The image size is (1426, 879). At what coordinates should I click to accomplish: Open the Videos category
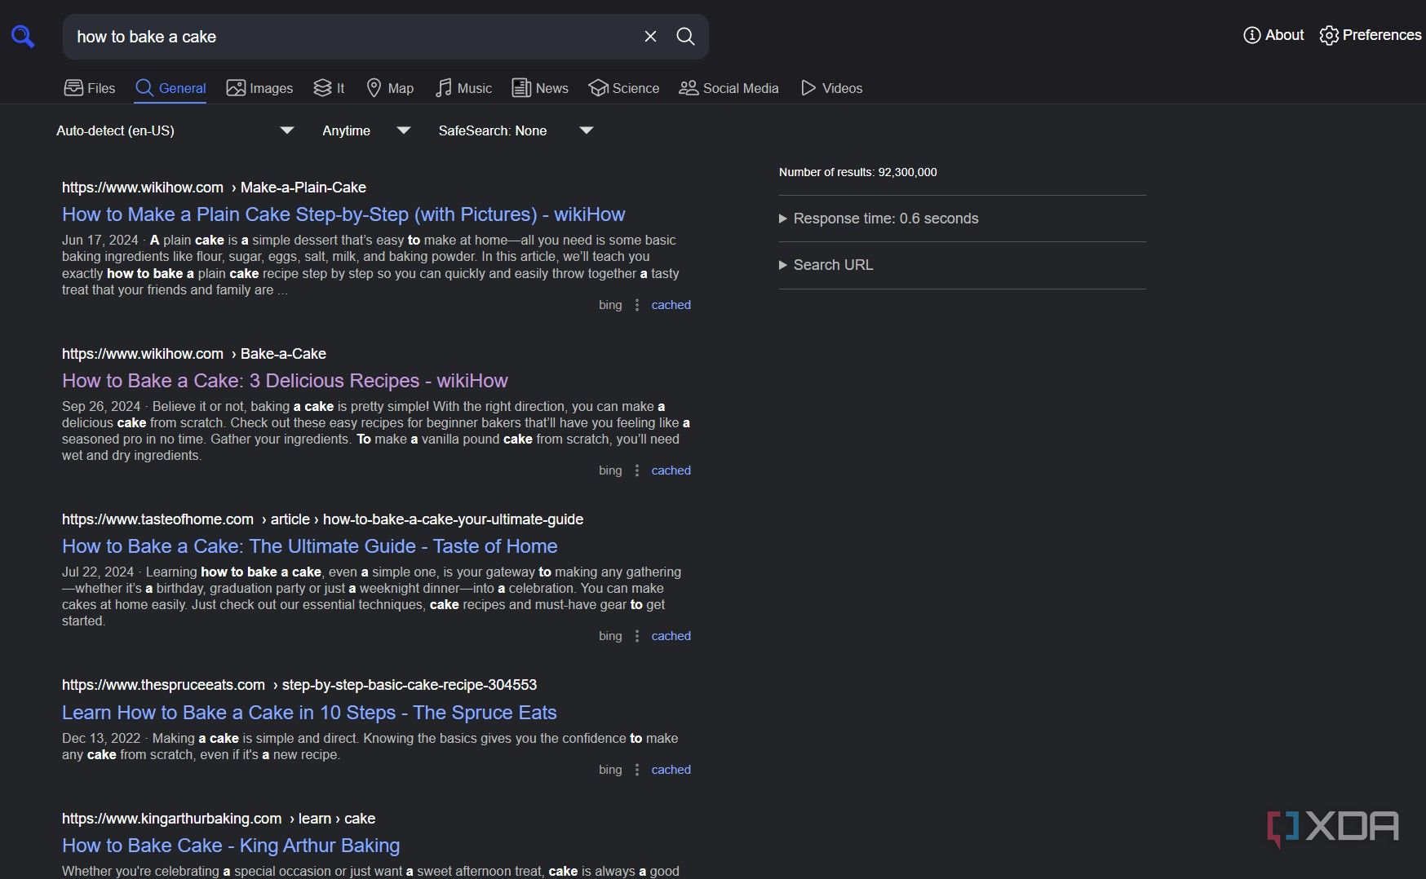point(831,88)
